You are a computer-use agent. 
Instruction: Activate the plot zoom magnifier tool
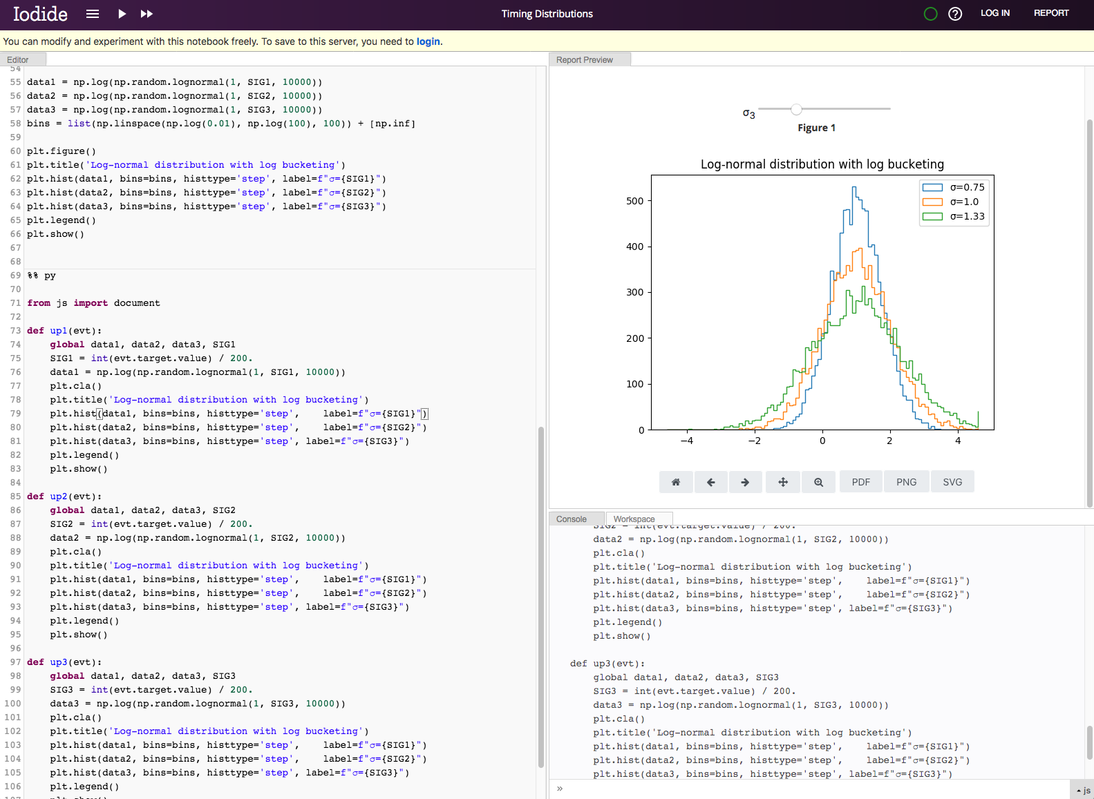coord(818,482)
